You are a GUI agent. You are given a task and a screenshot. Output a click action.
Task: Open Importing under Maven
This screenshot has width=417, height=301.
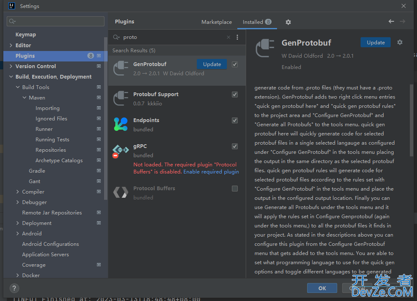click(x=48, y=108)
